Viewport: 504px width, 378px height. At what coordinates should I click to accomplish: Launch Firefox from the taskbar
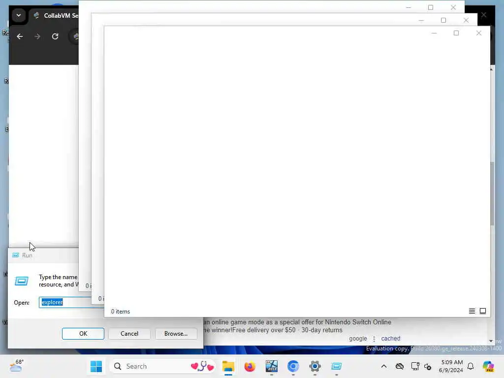click(250, 366)
